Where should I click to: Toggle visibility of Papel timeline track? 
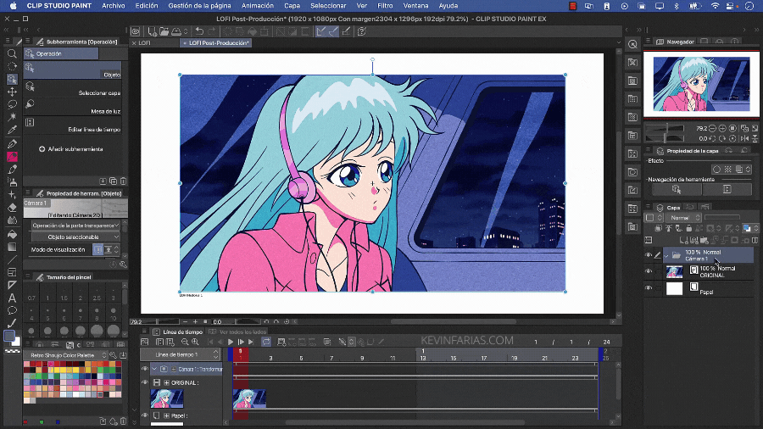pyautogui.click(x=144, y=416)
